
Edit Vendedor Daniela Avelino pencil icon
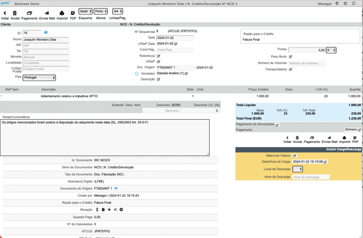tap(186, 73)
